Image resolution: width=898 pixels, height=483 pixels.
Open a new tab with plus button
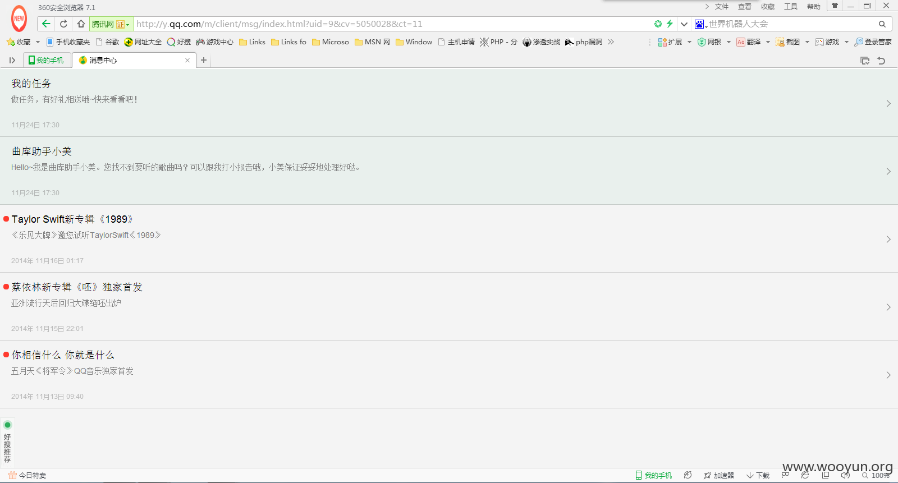(x=204, y=60)
